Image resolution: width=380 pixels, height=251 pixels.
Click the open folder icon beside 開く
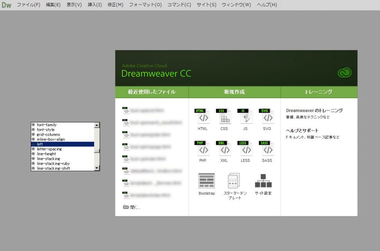[x=126, y=207]
